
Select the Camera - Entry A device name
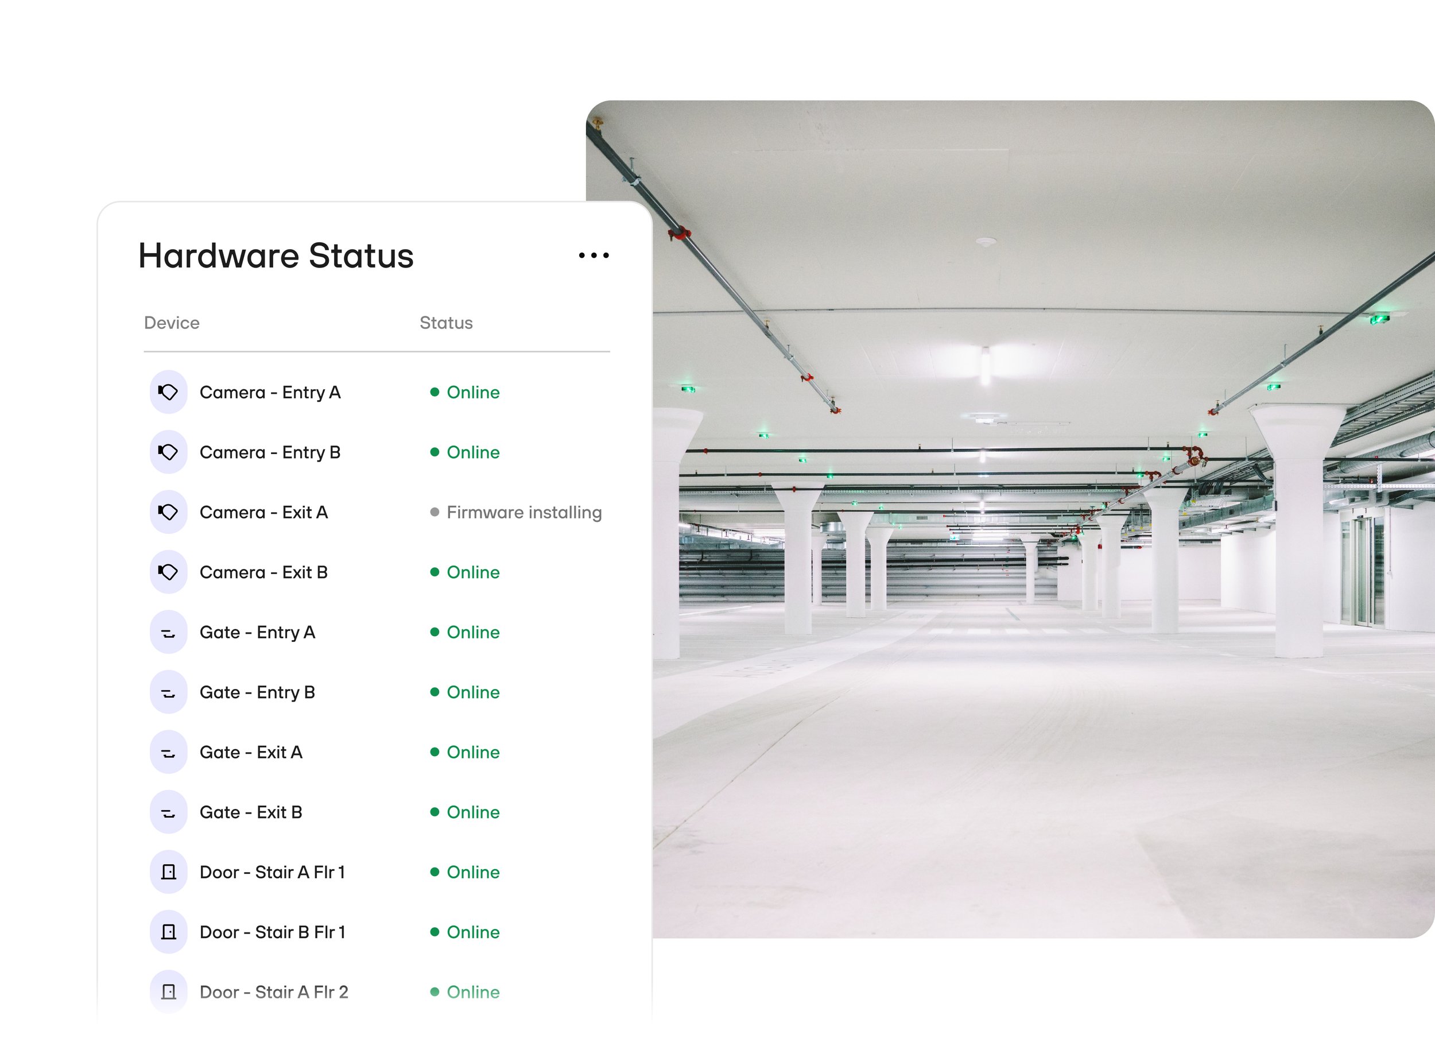point(270,393)
